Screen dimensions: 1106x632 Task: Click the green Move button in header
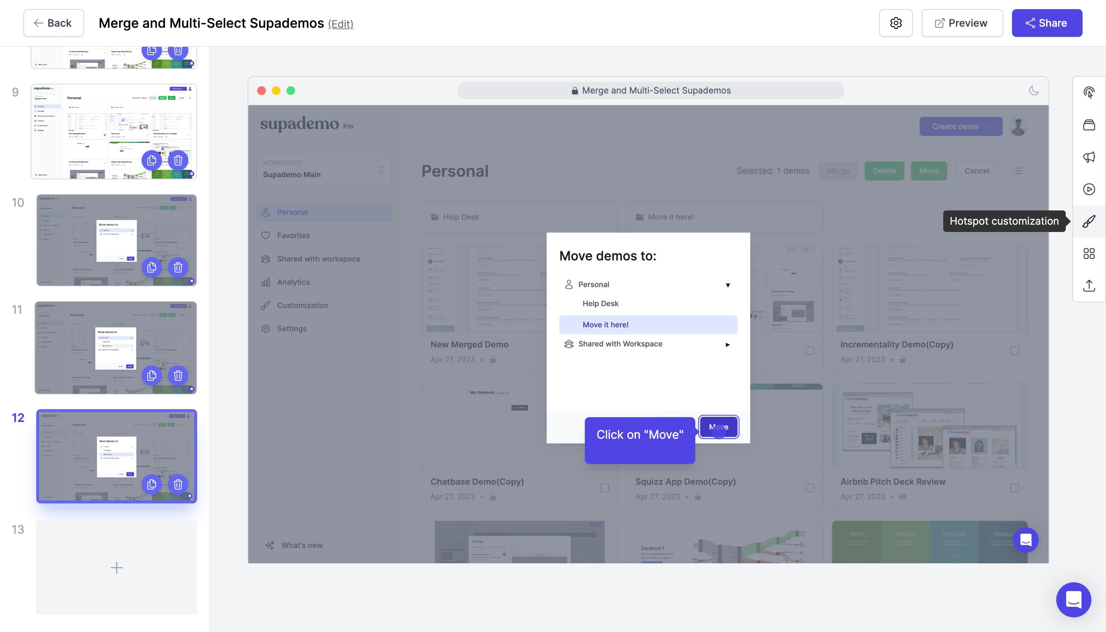click(x=929, y=171)
